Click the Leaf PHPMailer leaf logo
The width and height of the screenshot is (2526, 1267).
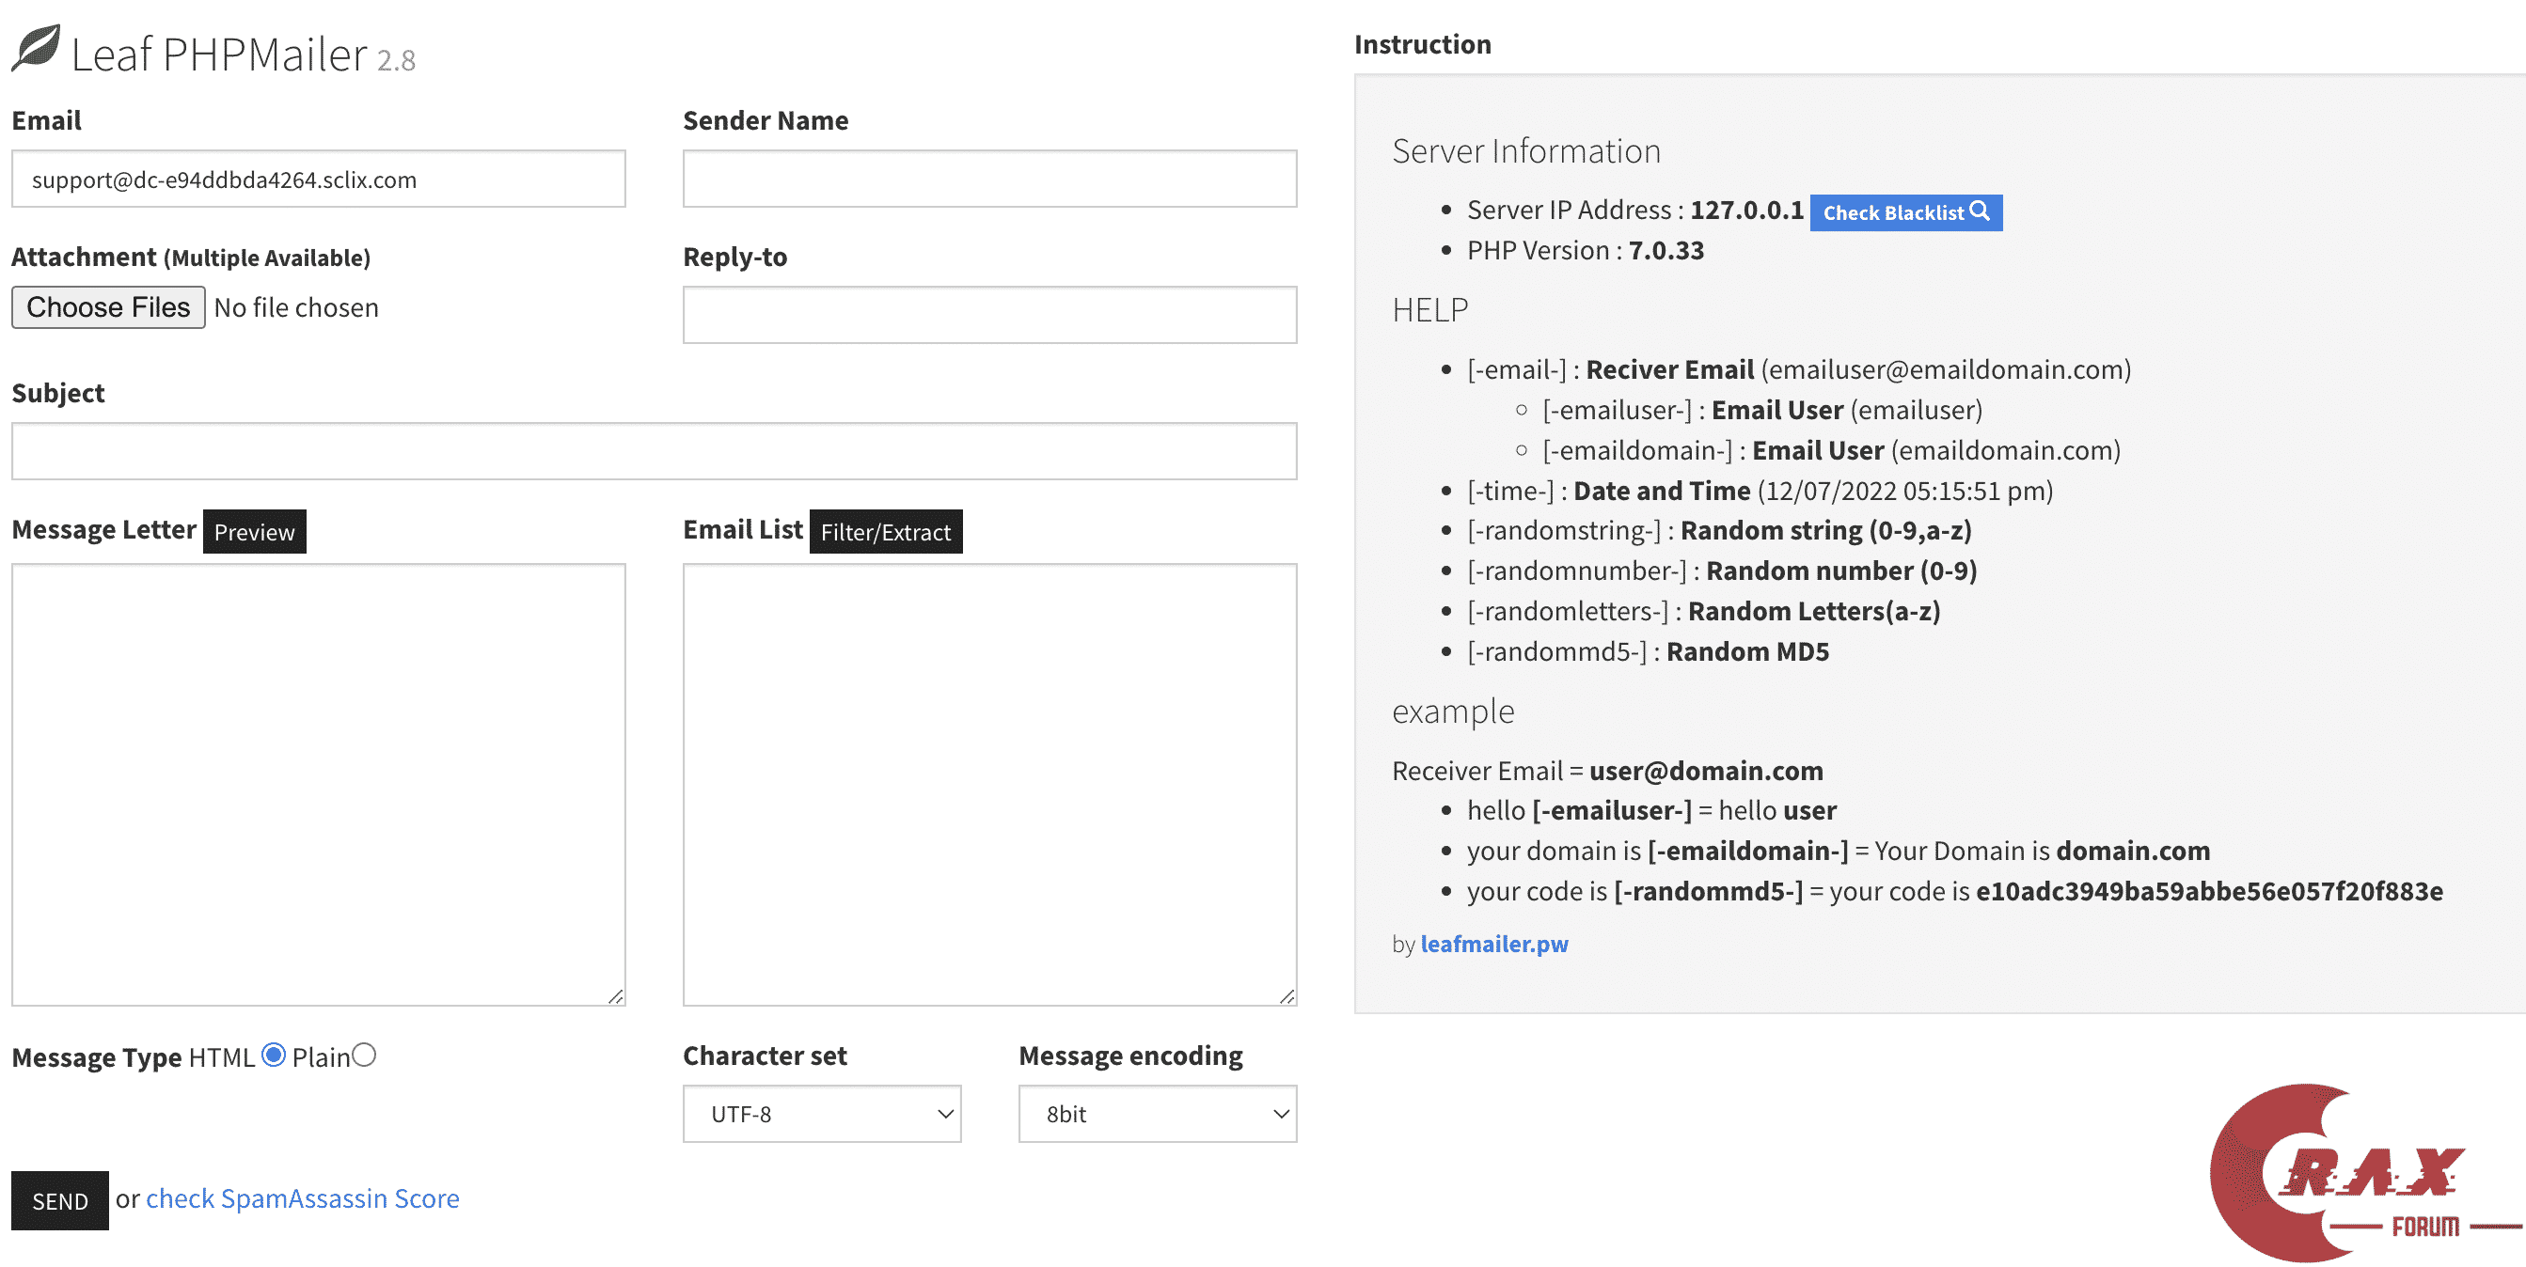37,49
